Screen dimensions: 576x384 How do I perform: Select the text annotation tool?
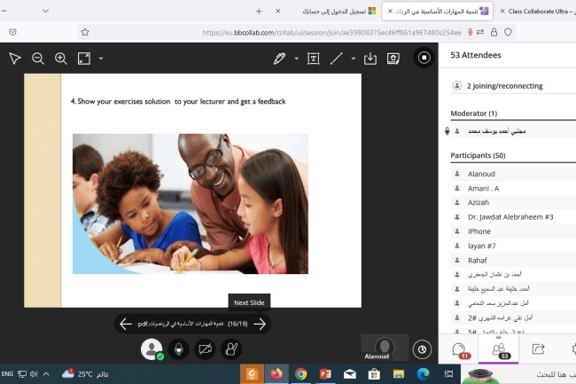click(x=314, y=59)
